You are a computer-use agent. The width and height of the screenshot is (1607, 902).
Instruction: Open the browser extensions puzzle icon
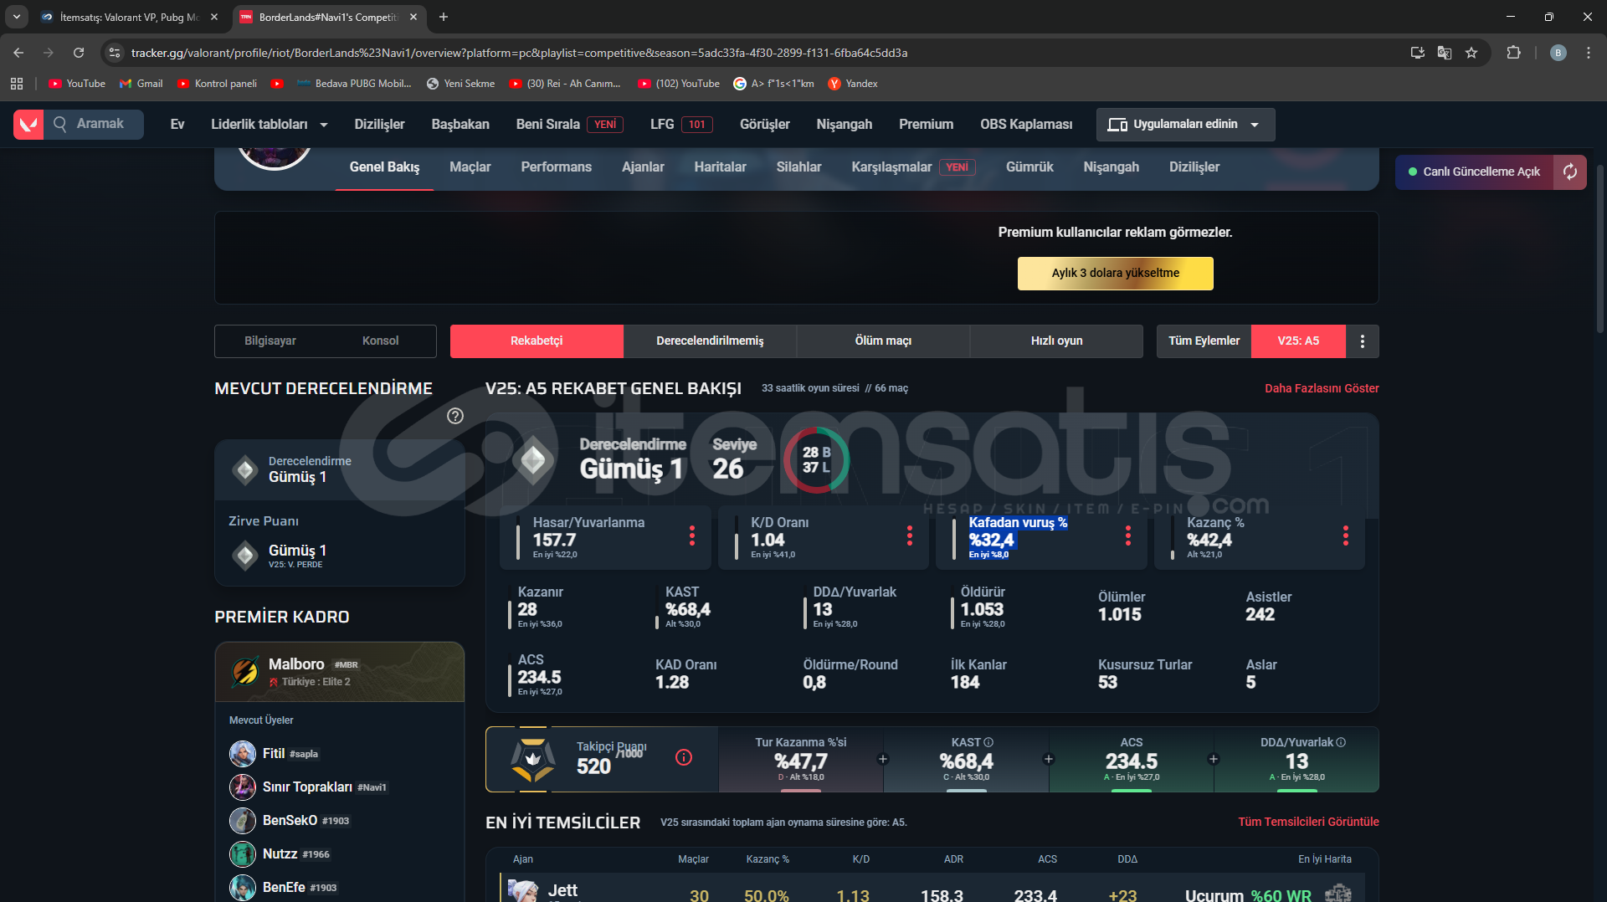[1513, 53]
